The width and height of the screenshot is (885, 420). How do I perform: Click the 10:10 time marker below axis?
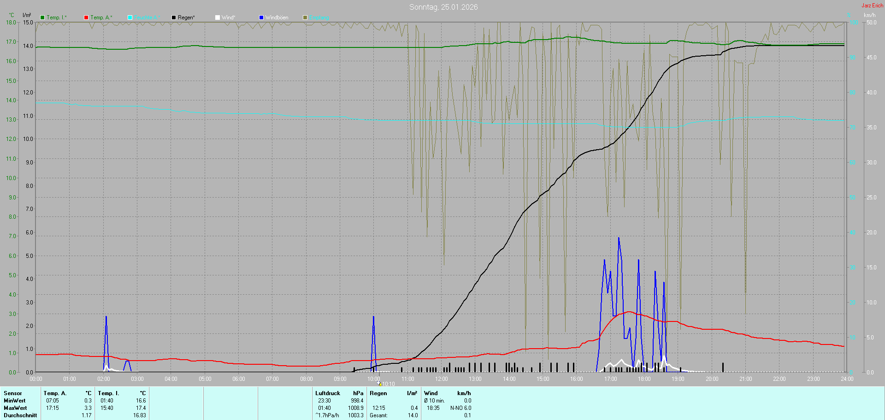pos(389,384)
